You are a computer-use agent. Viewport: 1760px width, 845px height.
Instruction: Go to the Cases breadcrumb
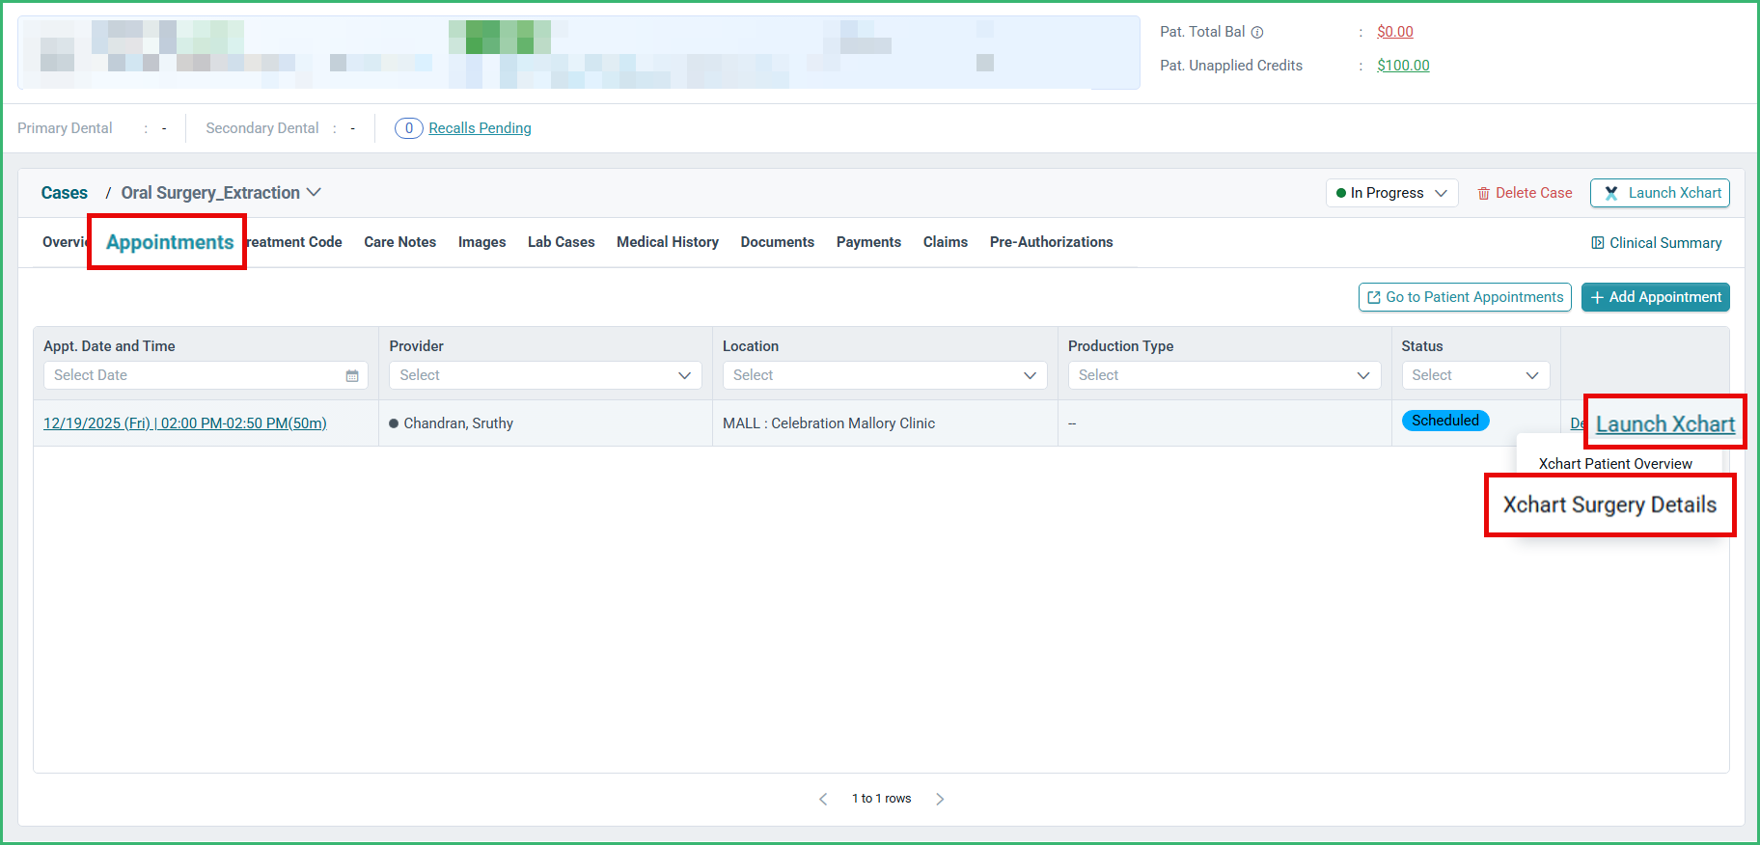pyautogui.click(x=65, y=193)
